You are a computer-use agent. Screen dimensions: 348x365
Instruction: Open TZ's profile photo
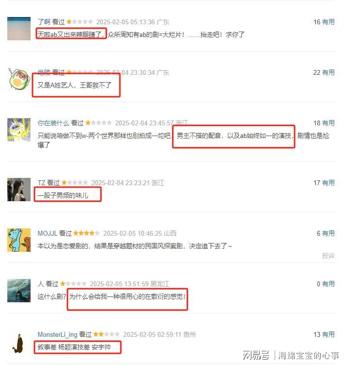pos(19,190)
